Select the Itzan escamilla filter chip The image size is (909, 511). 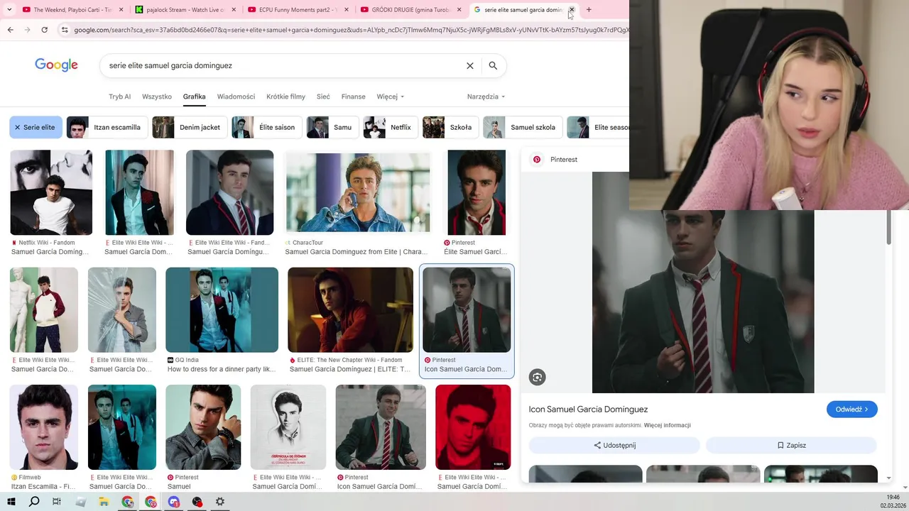pos(107,128)
